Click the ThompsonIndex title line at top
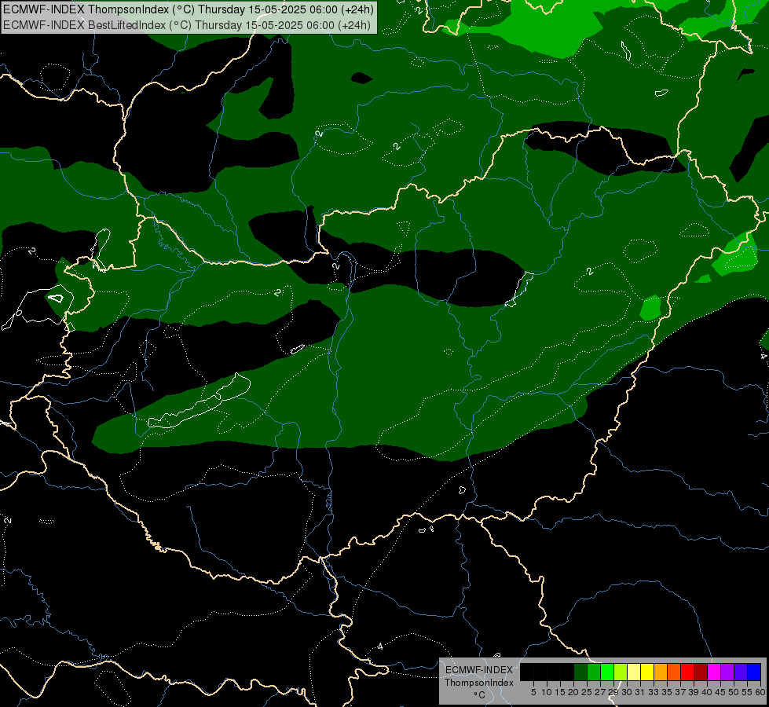 coord(189,9)
